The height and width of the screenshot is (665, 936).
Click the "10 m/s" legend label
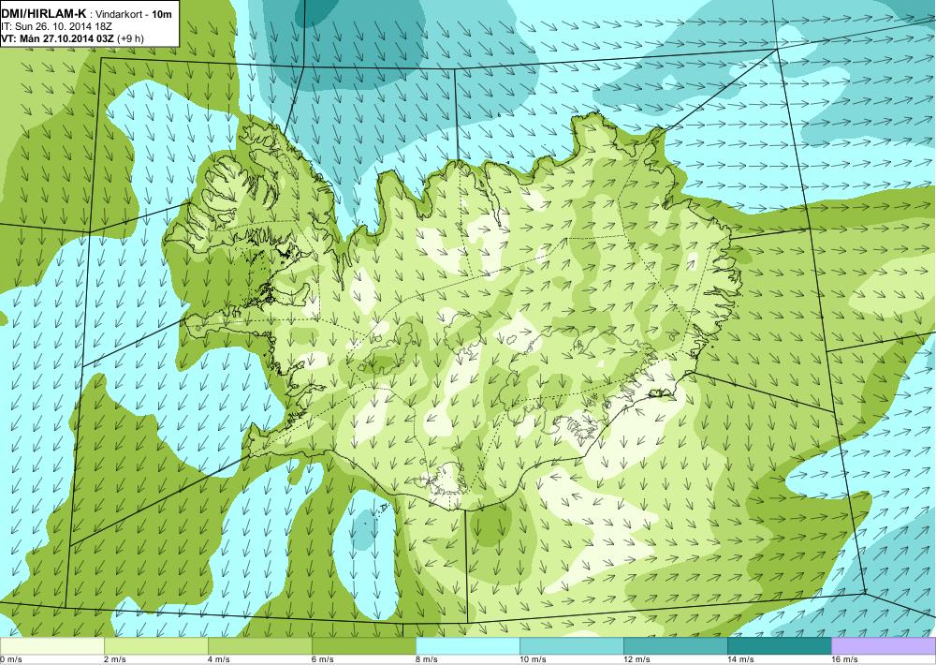tap(533, 659)
